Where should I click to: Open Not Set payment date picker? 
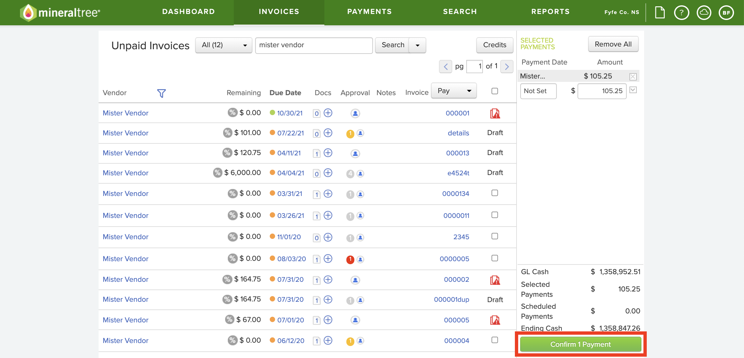[538, 91]
